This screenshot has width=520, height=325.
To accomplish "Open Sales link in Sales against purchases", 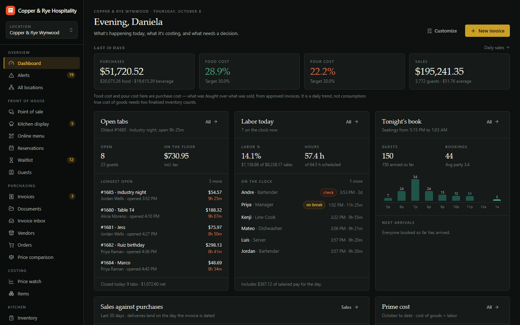I will (350, 307).
